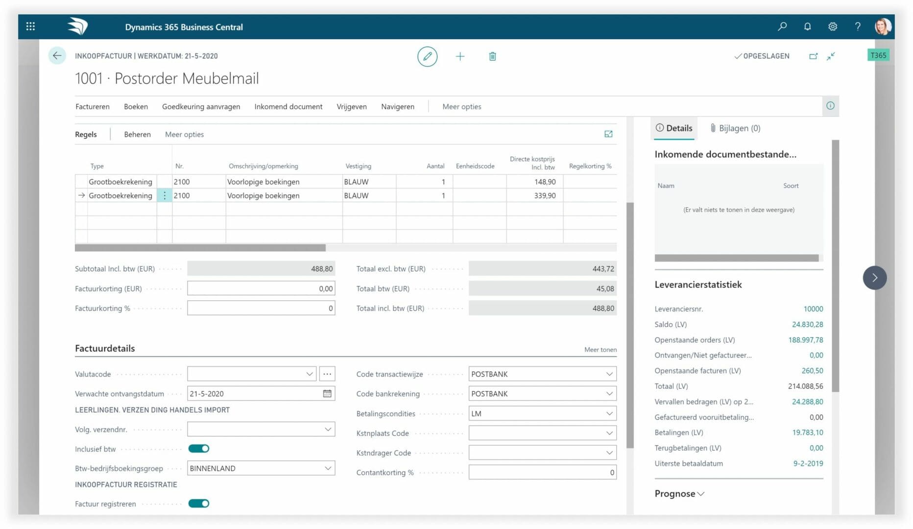This screenshot has height=529, width=913.
Task: Click Meer opties in Regels bar
Action: pos(184,134)
